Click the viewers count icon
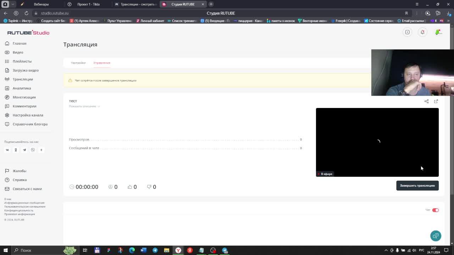The width and height of the screenshot is (454, 255). pos(110,187)
